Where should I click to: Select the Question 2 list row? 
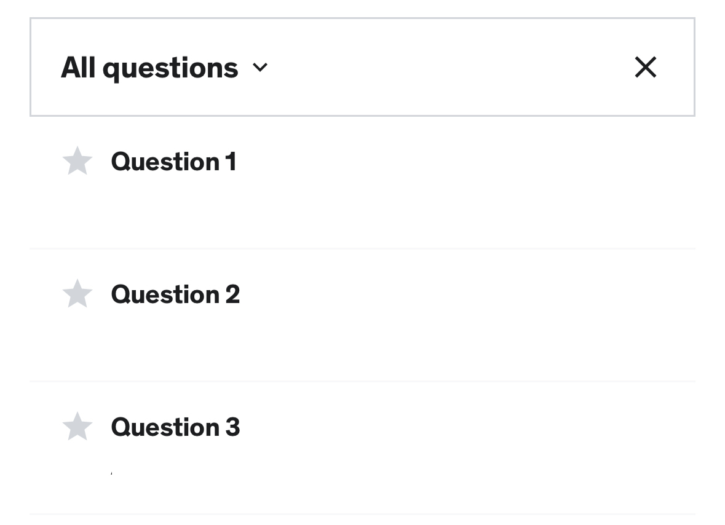pos(394,317)
